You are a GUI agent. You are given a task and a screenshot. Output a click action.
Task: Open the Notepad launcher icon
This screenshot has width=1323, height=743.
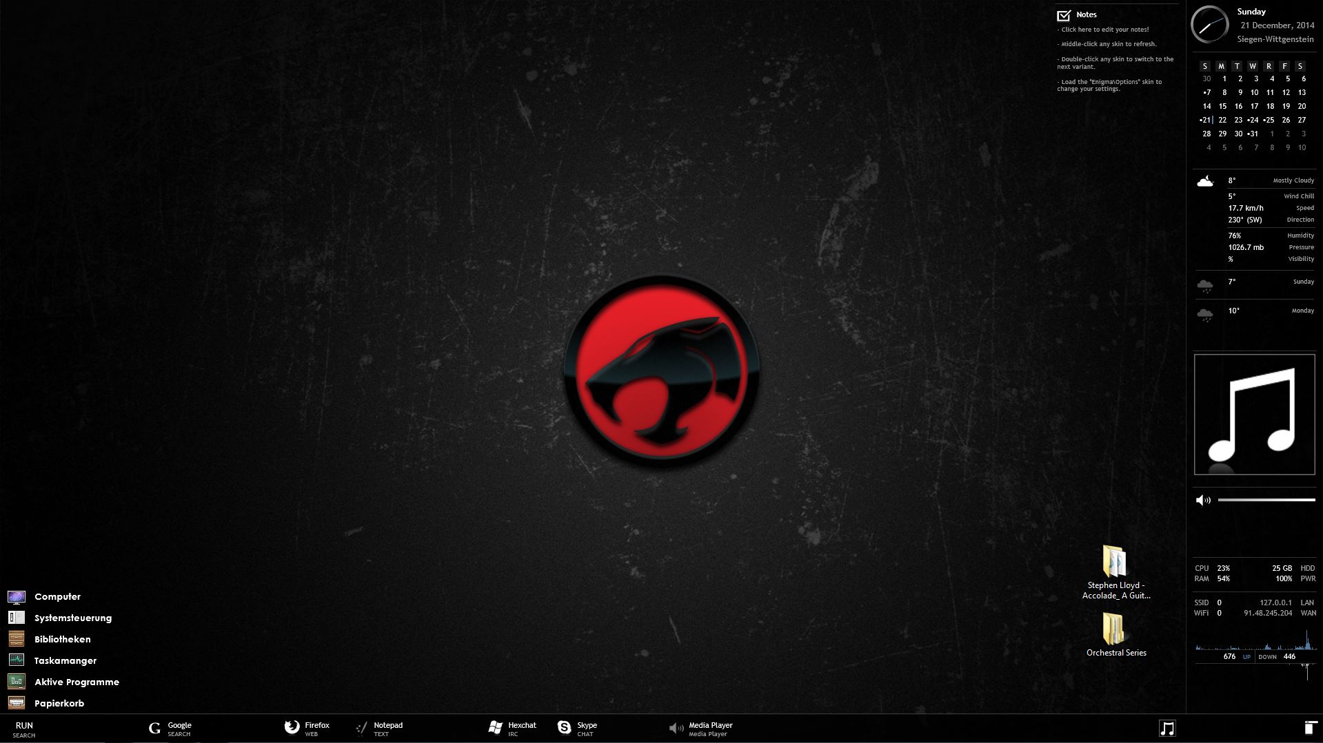361,729
